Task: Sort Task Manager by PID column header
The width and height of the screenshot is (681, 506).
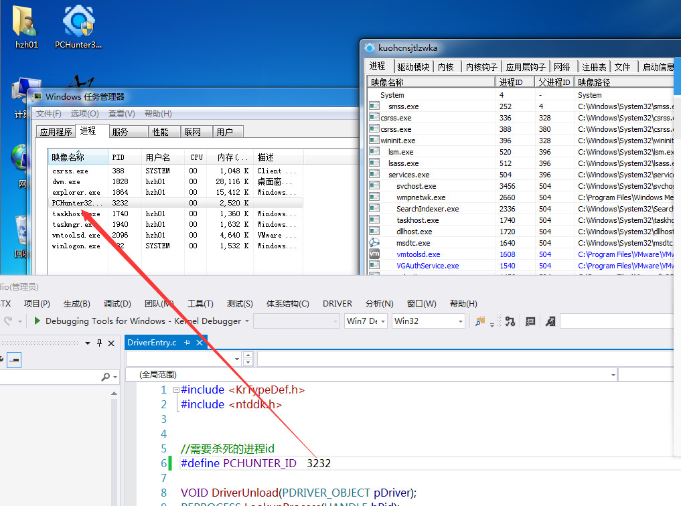Action: (x=125, y=157)
